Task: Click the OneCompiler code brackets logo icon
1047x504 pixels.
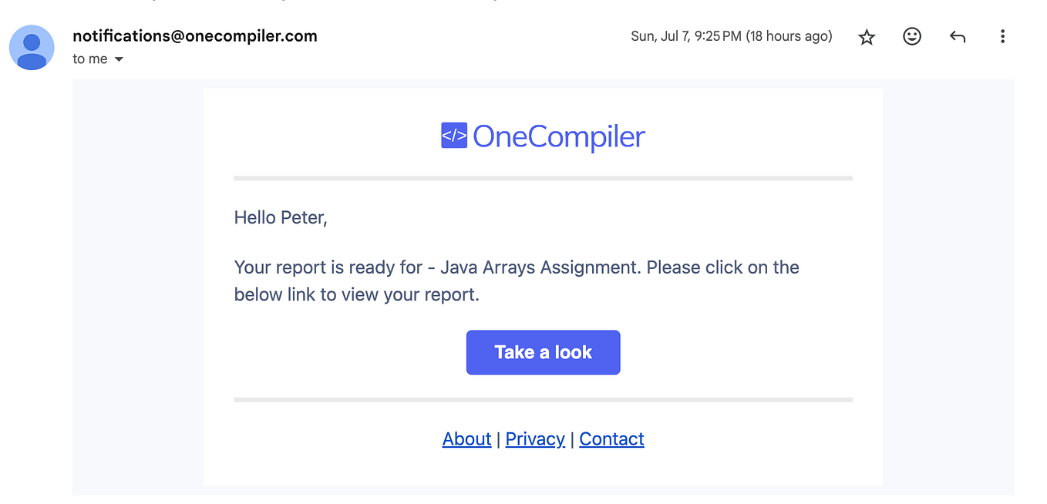Action: (x=453, y=136)
